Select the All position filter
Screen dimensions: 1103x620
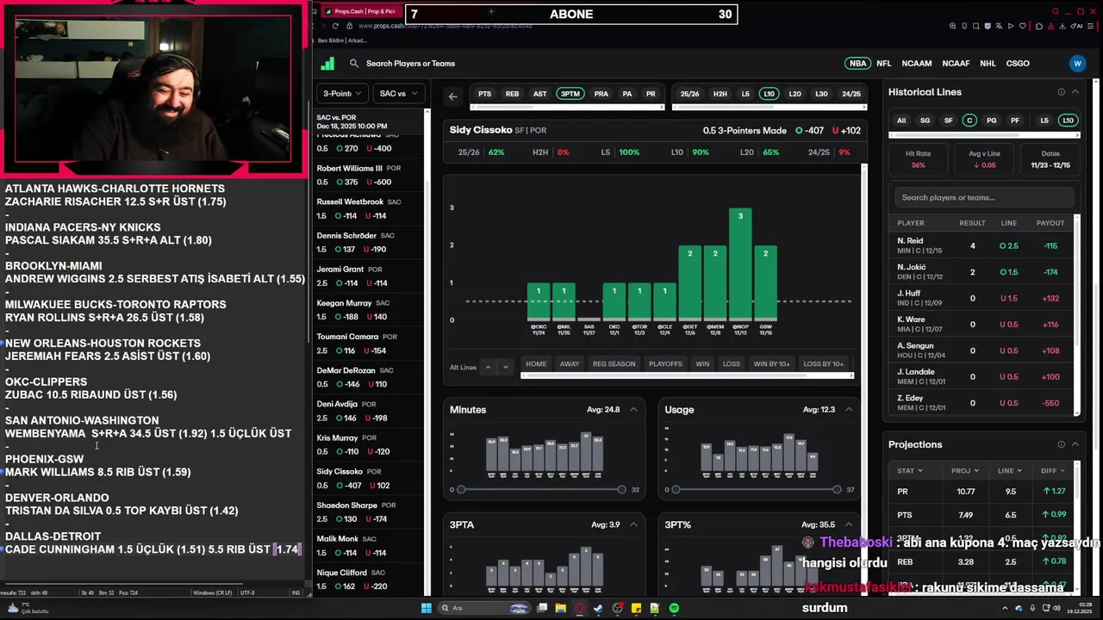pos(901,121)
